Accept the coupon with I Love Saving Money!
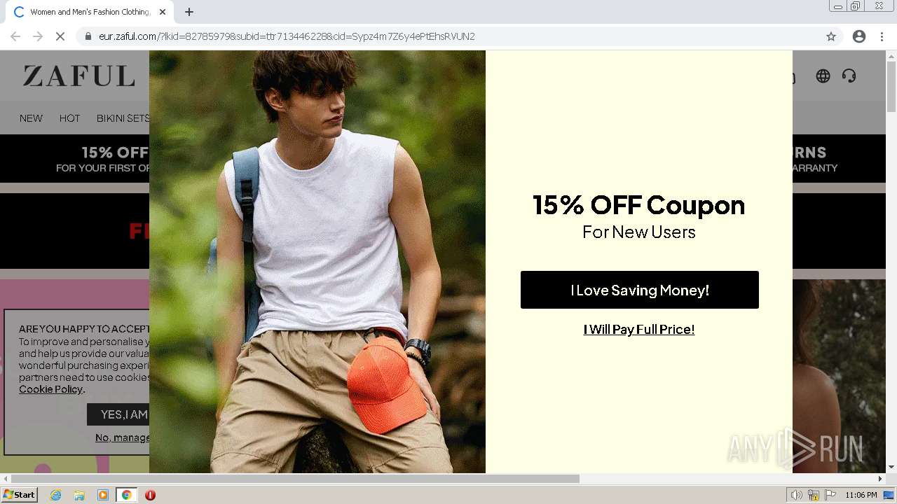Image resolution: width=897 pixels, height=504 pixels. coord(639,290)
